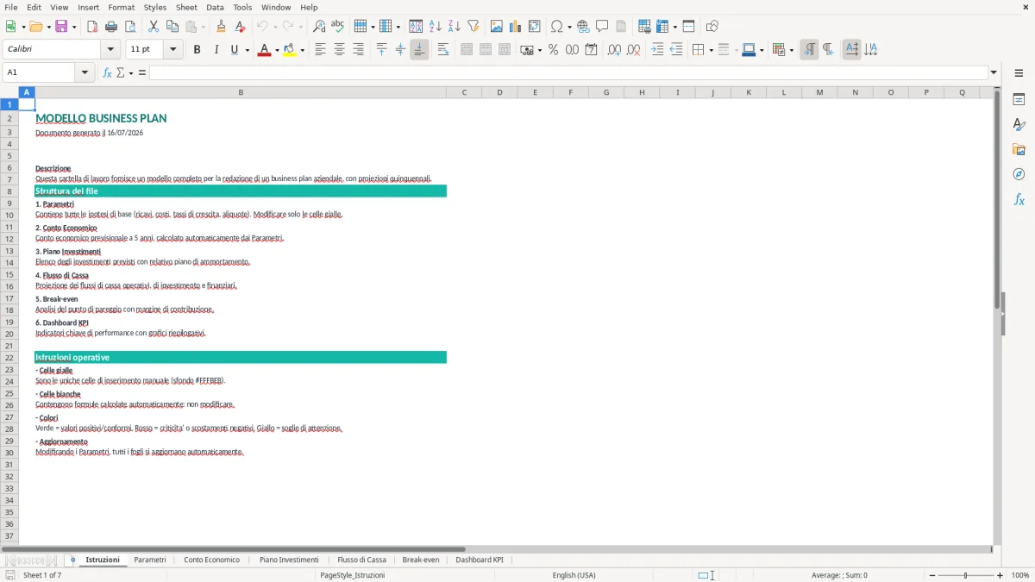The image size is (1035, 582).
Task: Open the Draw Functions shapes icon
Action: coord(712,27)
